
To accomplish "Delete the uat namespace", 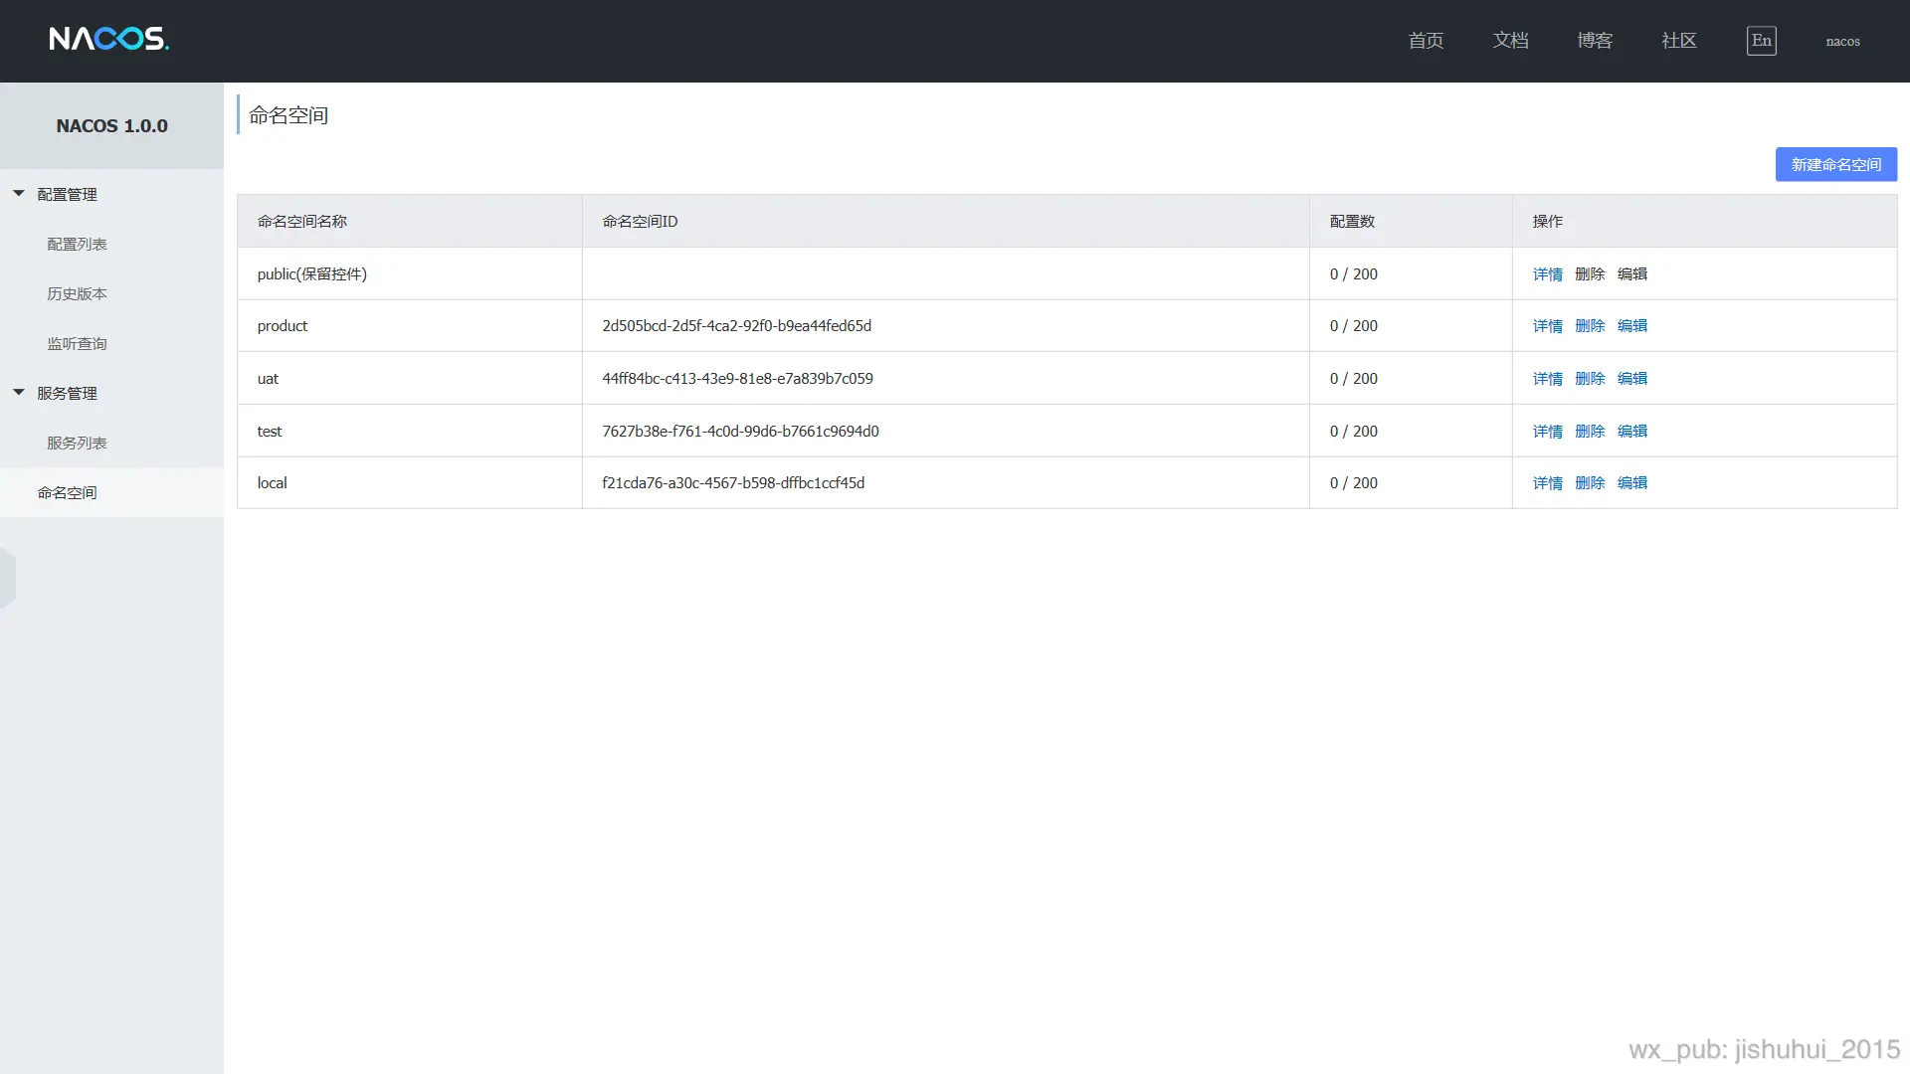I will coord(1590,379).
